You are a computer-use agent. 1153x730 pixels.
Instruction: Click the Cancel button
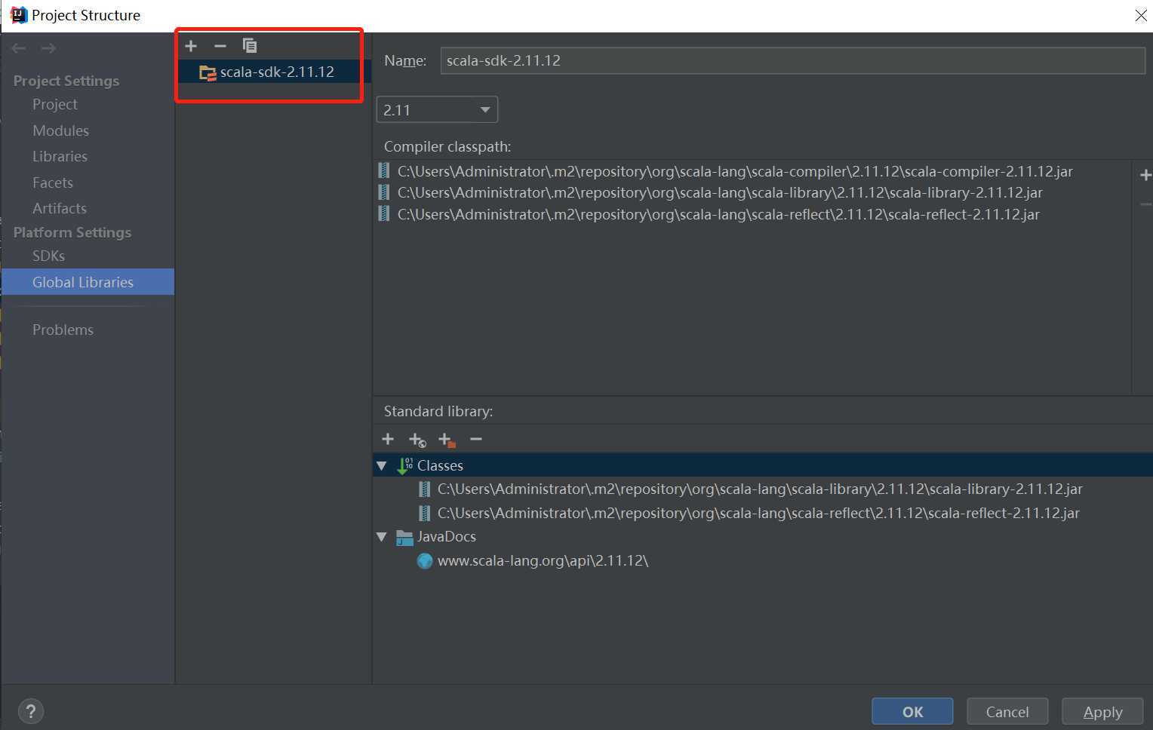click(x=1007, y=711)
